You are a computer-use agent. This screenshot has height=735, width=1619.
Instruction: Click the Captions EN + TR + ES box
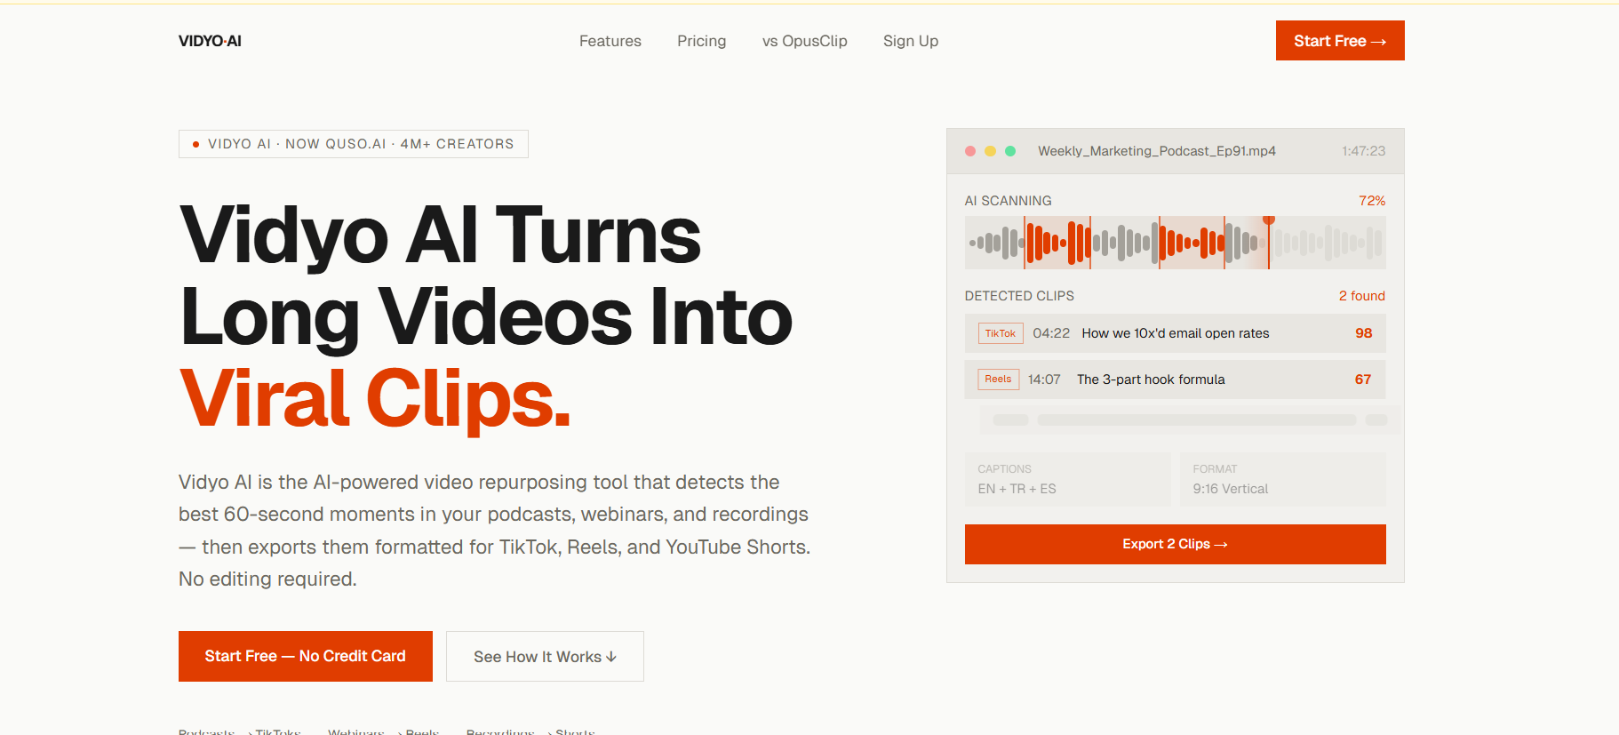pos(1068,480)
